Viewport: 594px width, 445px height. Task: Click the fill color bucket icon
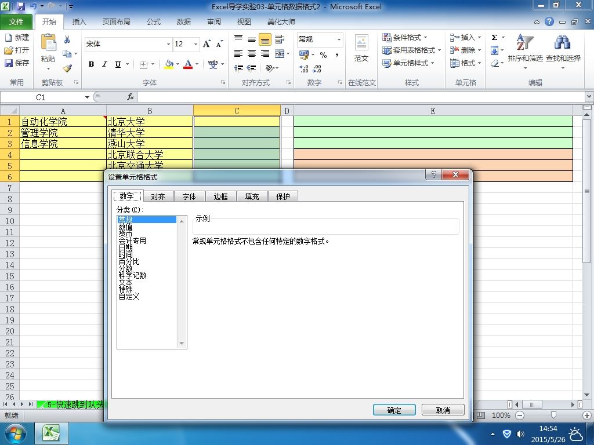(169, 64)
